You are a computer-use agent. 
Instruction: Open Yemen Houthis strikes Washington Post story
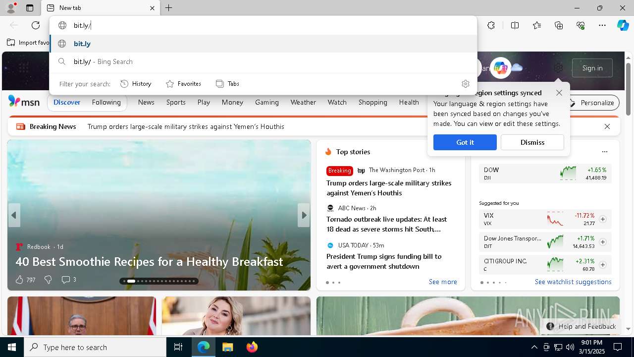click(389, 188)
